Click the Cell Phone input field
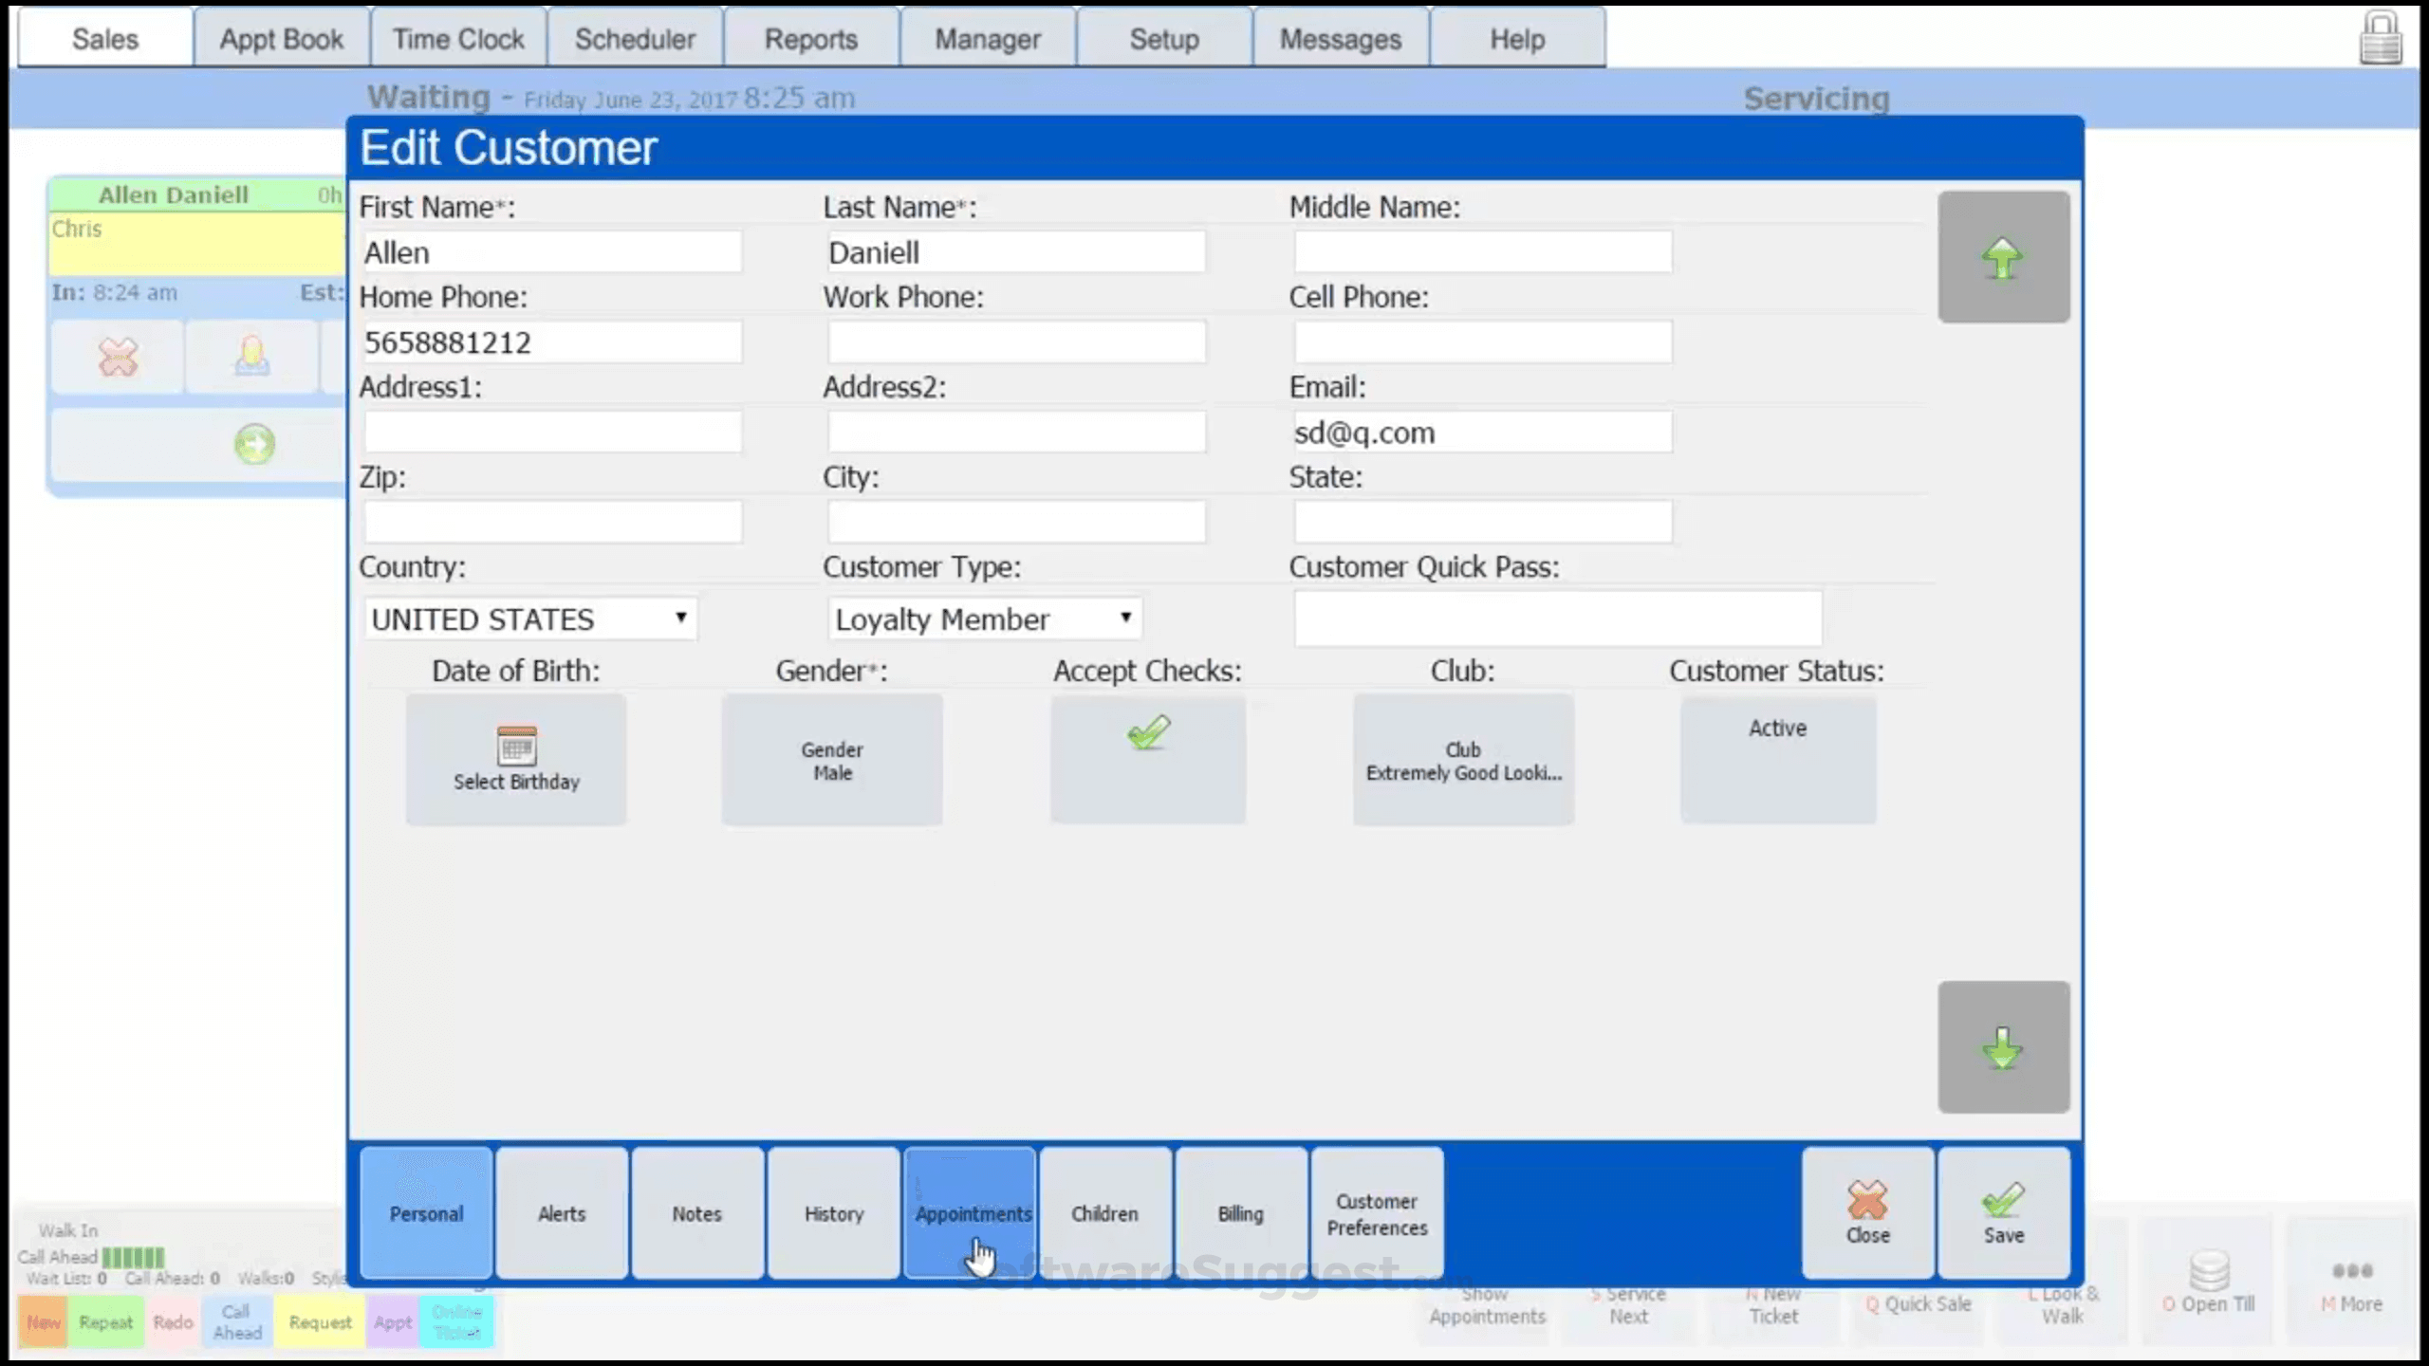Image resolution: width=2429 pixels, height=1366 pixels. point(1481,341)
